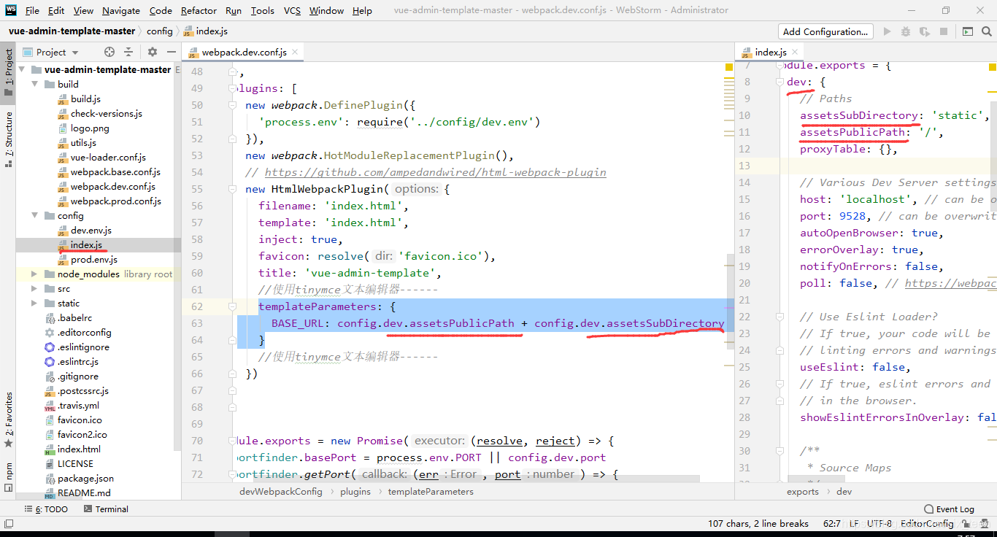Click the Project tree vertical scrollbar
The height and width of the screenshot is (537, 997).
[x=178, y=255]
